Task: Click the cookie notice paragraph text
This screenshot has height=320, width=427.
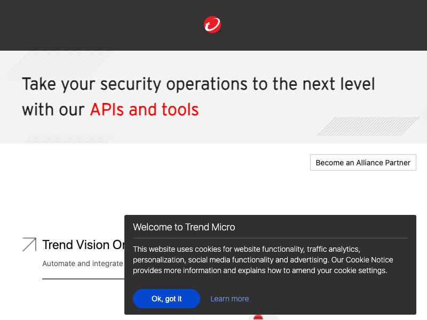Action: [263, 260]
